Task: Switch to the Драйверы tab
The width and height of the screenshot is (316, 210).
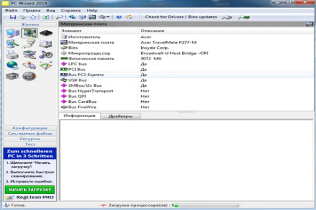Action: (120, 116)
